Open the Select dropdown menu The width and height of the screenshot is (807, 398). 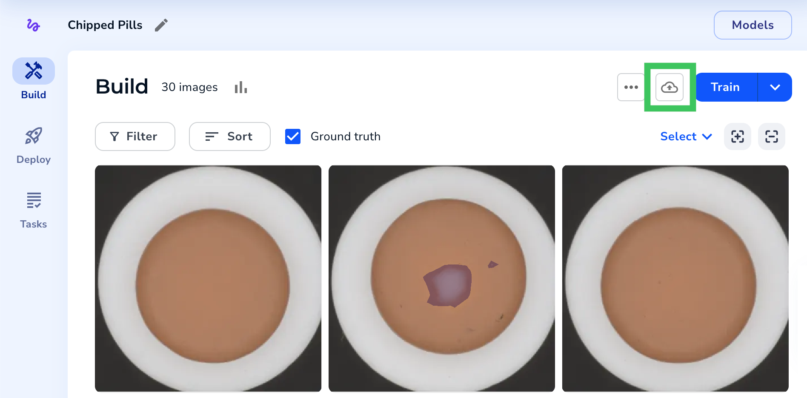685,136
